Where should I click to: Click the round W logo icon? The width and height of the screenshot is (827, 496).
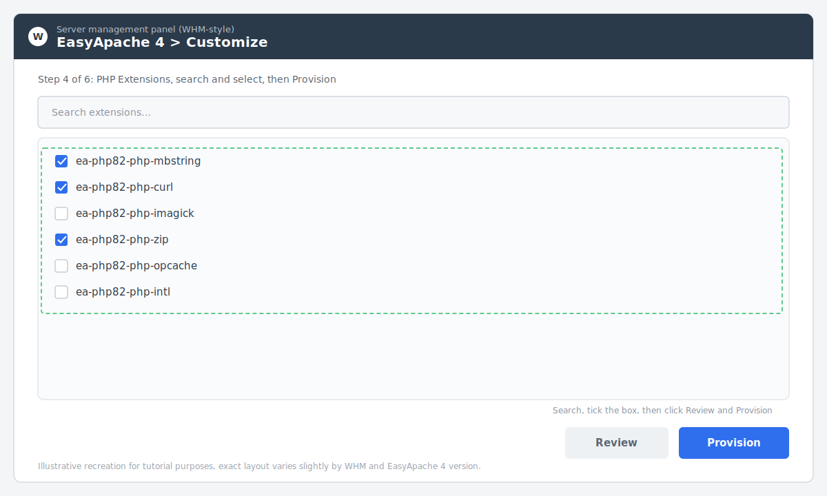click(38, 37)
